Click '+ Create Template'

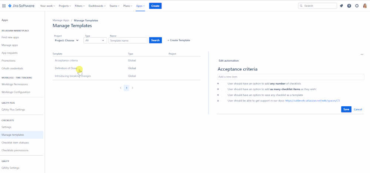[179, 41]
